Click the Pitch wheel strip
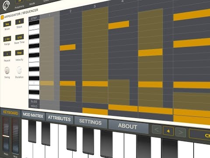The width and height of the screenshot is (210, 158). click(6, 135)
